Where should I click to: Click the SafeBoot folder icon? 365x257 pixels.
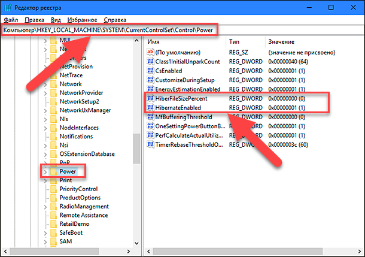tap(53, 232)
